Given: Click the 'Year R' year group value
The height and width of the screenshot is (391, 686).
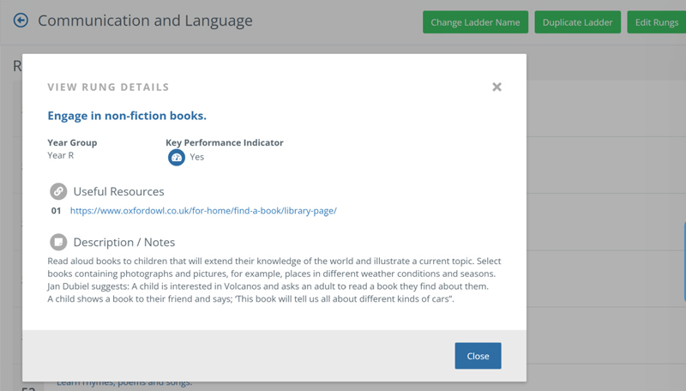Looking at the screenshot, I should [x=60, y=155].
